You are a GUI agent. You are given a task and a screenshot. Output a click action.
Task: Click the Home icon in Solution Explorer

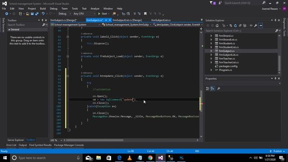[x=217, y=26]
